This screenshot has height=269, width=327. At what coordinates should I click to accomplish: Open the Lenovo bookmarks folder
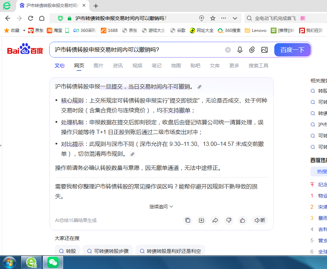(x=255, y=31)
